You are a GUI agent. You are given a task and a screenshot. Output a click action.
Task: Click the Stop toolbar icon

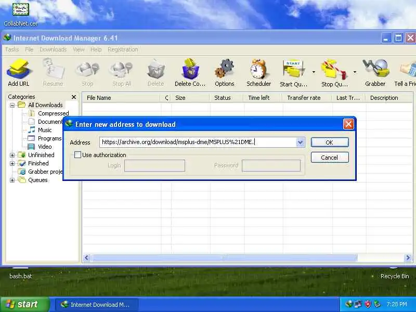[87, 73]
